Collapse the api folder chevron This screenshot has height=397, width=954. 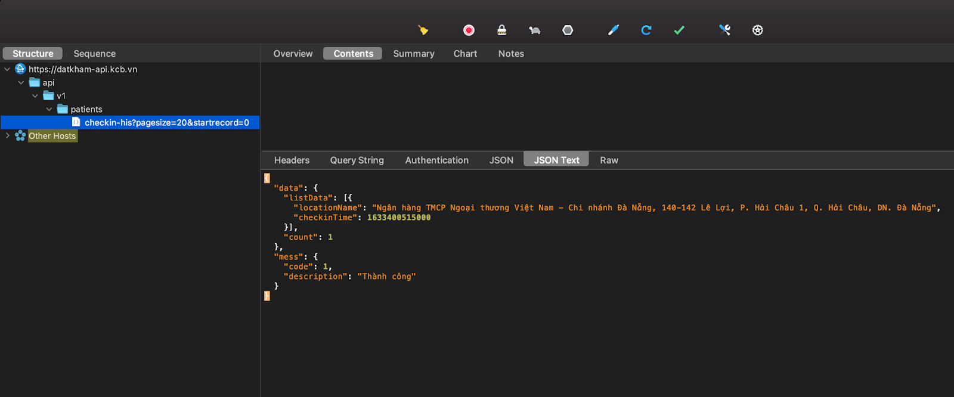click(x=21, y=82)
